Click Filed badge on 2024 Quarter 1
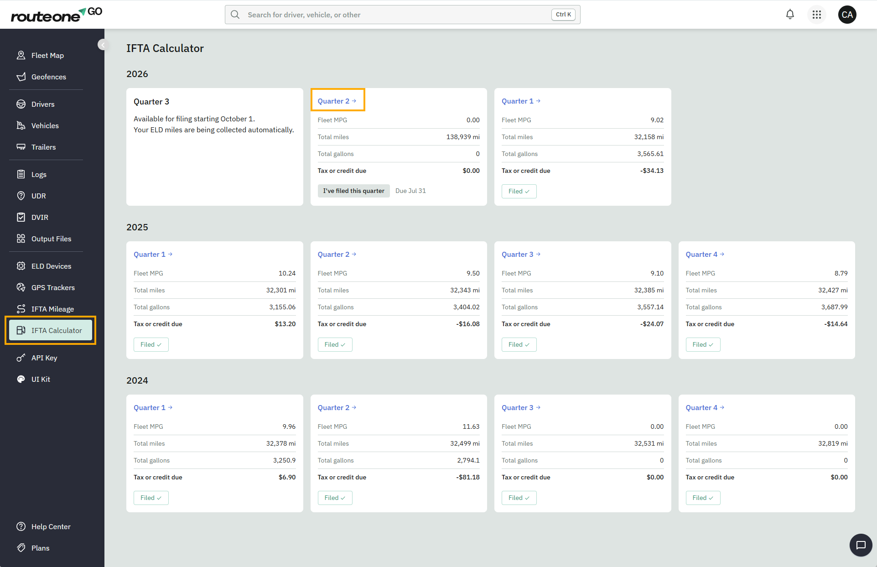Image resolution: width=877 pixels, height=567 pixels. 151,498
